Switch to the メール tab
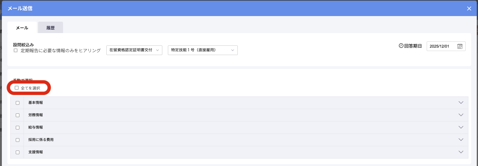 22,28
